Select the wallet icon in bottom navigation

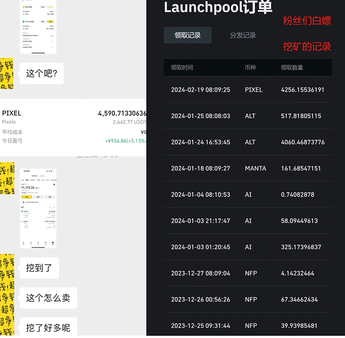coord(52,243)
